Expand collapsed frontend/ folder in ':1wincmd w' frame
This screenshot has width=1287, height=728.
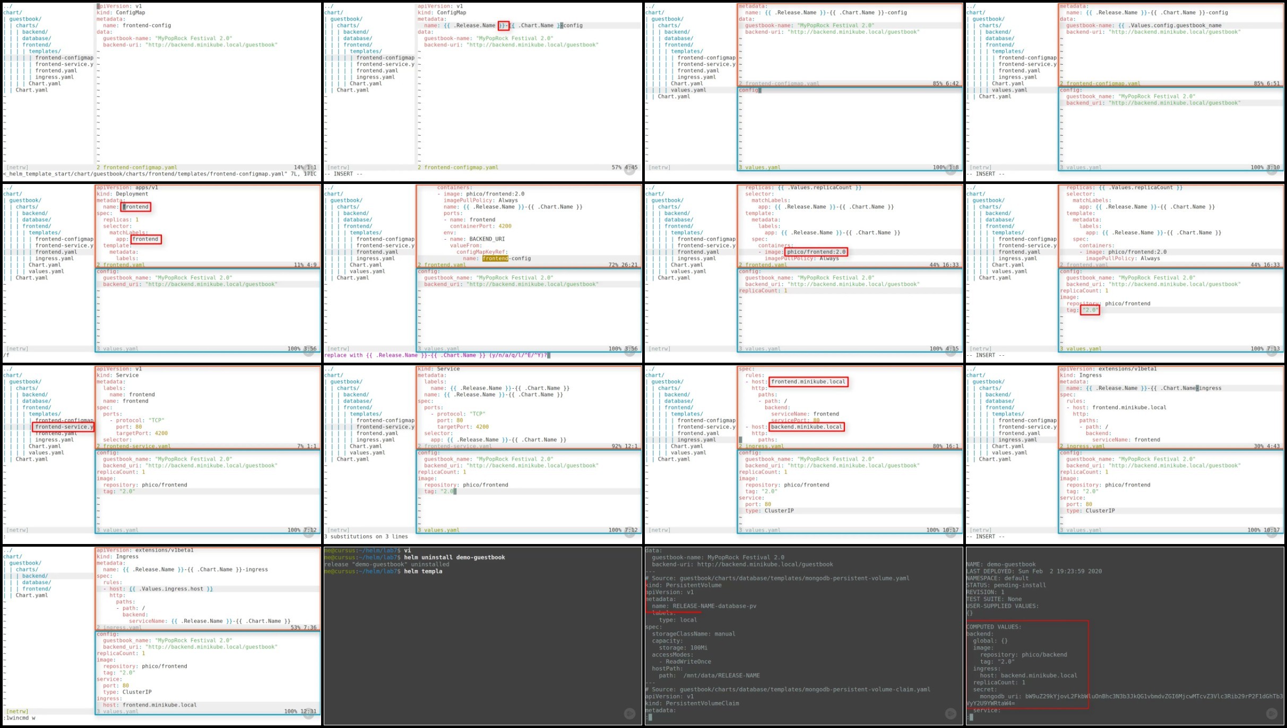pyautogui.click(x=37, y=589)
